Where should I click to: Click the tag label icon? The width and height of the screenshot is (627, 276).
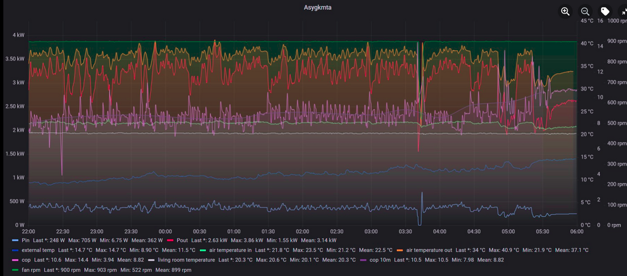click(x=605, y=11)
